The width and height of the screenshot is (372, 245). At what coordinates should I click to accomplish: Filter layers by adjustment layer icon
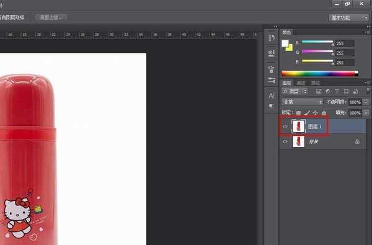pos(327,92)
